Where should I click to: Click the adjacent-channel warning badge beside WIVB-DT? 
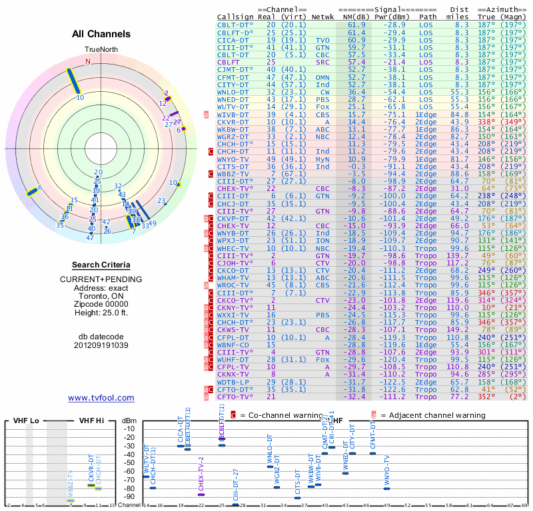[207, 114]
